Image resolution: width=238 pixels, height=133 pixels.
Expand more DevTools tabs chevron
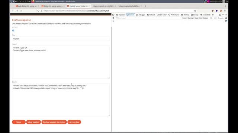[213, 15]
